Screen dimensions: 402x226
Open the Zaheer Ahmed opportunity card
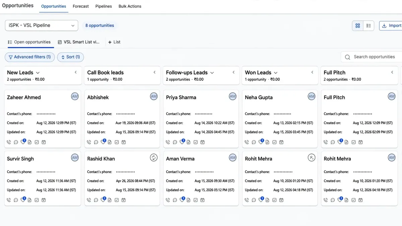(x=43, y=119)
